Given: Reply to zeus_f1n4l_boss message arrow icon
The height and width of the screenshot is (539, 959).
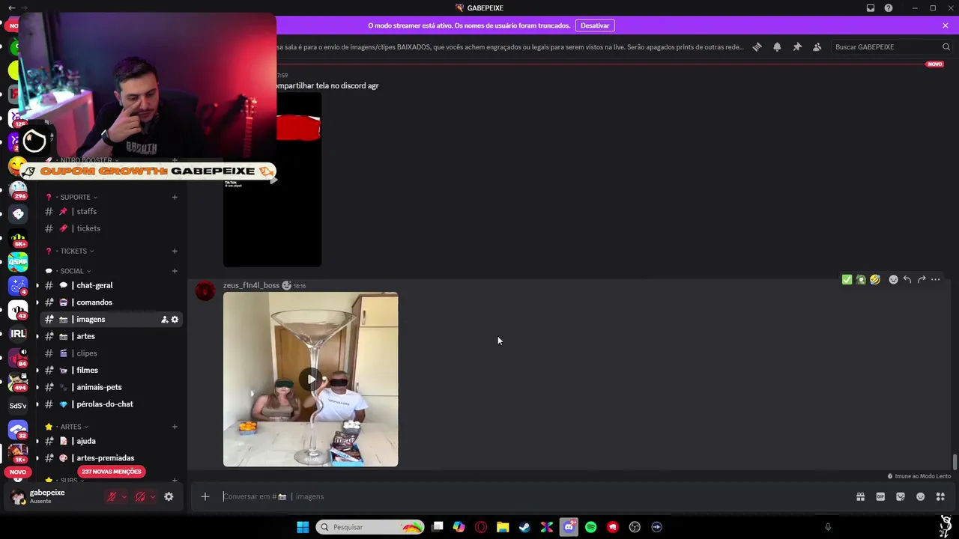Looking at the screenshot, I should (907, 279).
